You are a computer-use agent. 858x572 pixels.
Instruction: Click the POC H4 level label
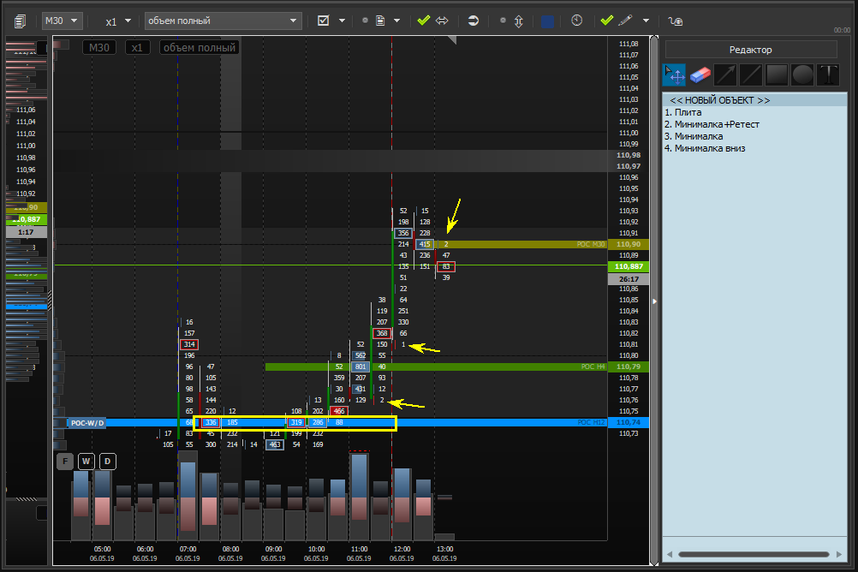[593, 366]
